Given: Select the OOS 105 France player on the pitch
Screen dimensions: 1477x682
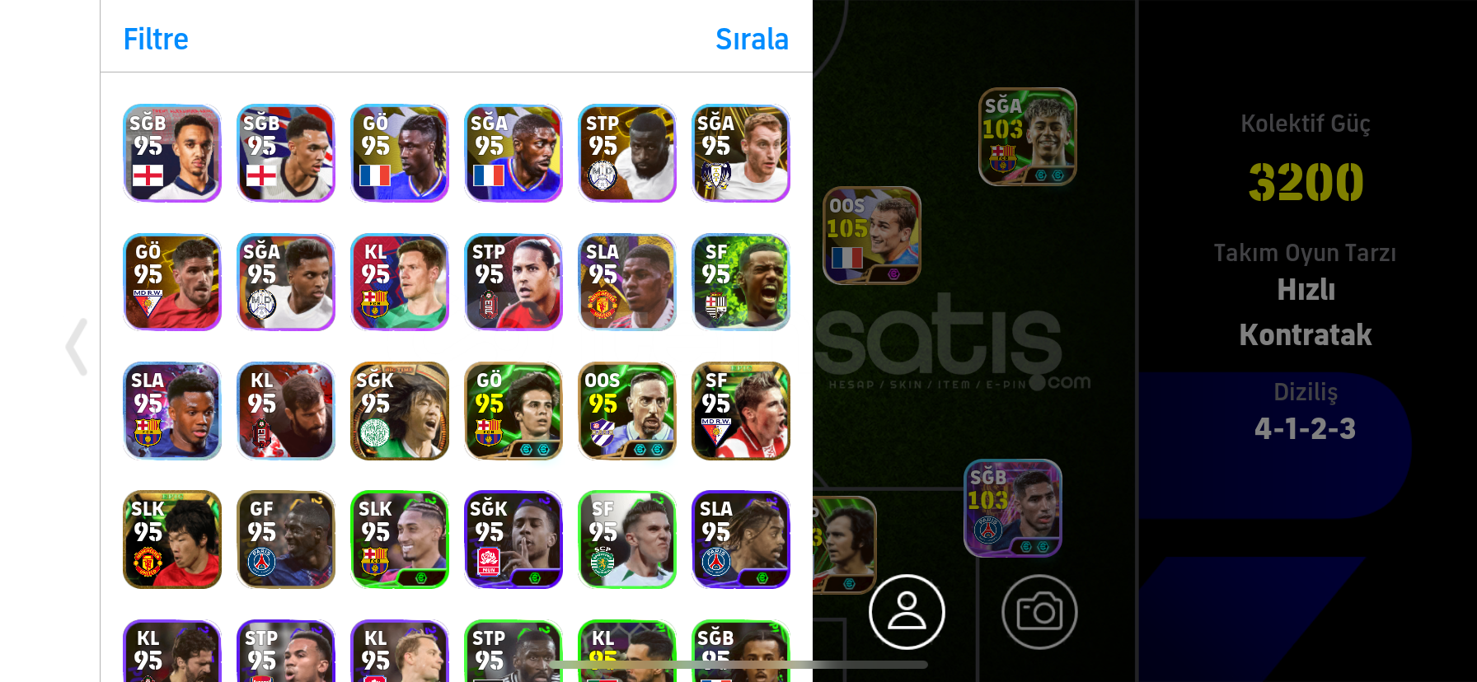Looking at the screenshot, I should [872, 236].
